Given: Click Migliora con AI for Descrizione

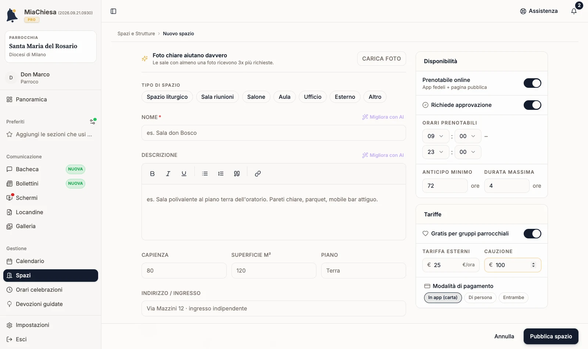Looking at the screenshot, I should point(383,155).
